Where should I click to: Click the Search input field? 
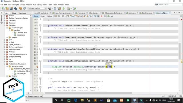click(x=170, y=5)
